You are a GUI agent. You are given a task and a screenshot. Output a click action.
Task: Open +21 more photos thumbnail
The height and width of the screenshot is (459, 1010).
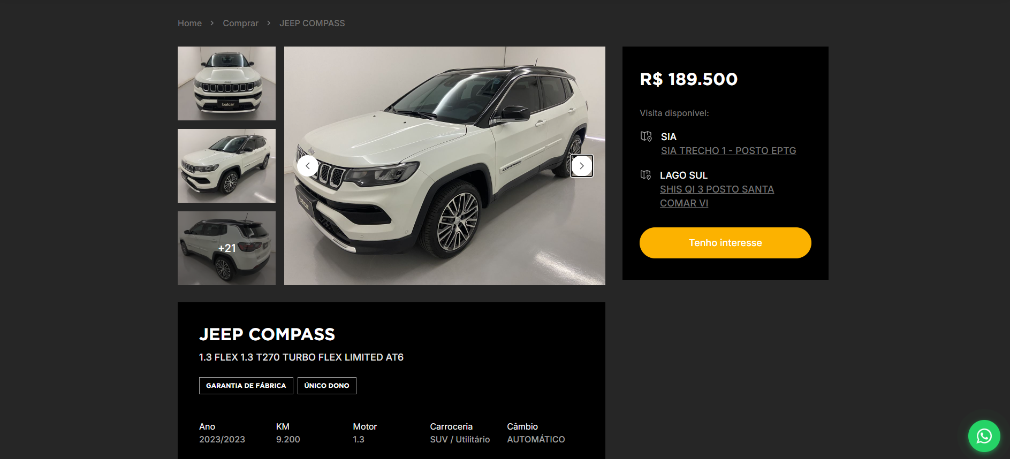(226, 248)
